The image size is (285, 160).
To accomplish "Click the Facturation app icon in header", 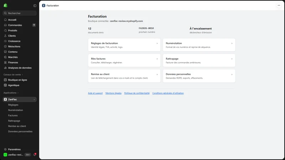I will click(x=43, y=6).
